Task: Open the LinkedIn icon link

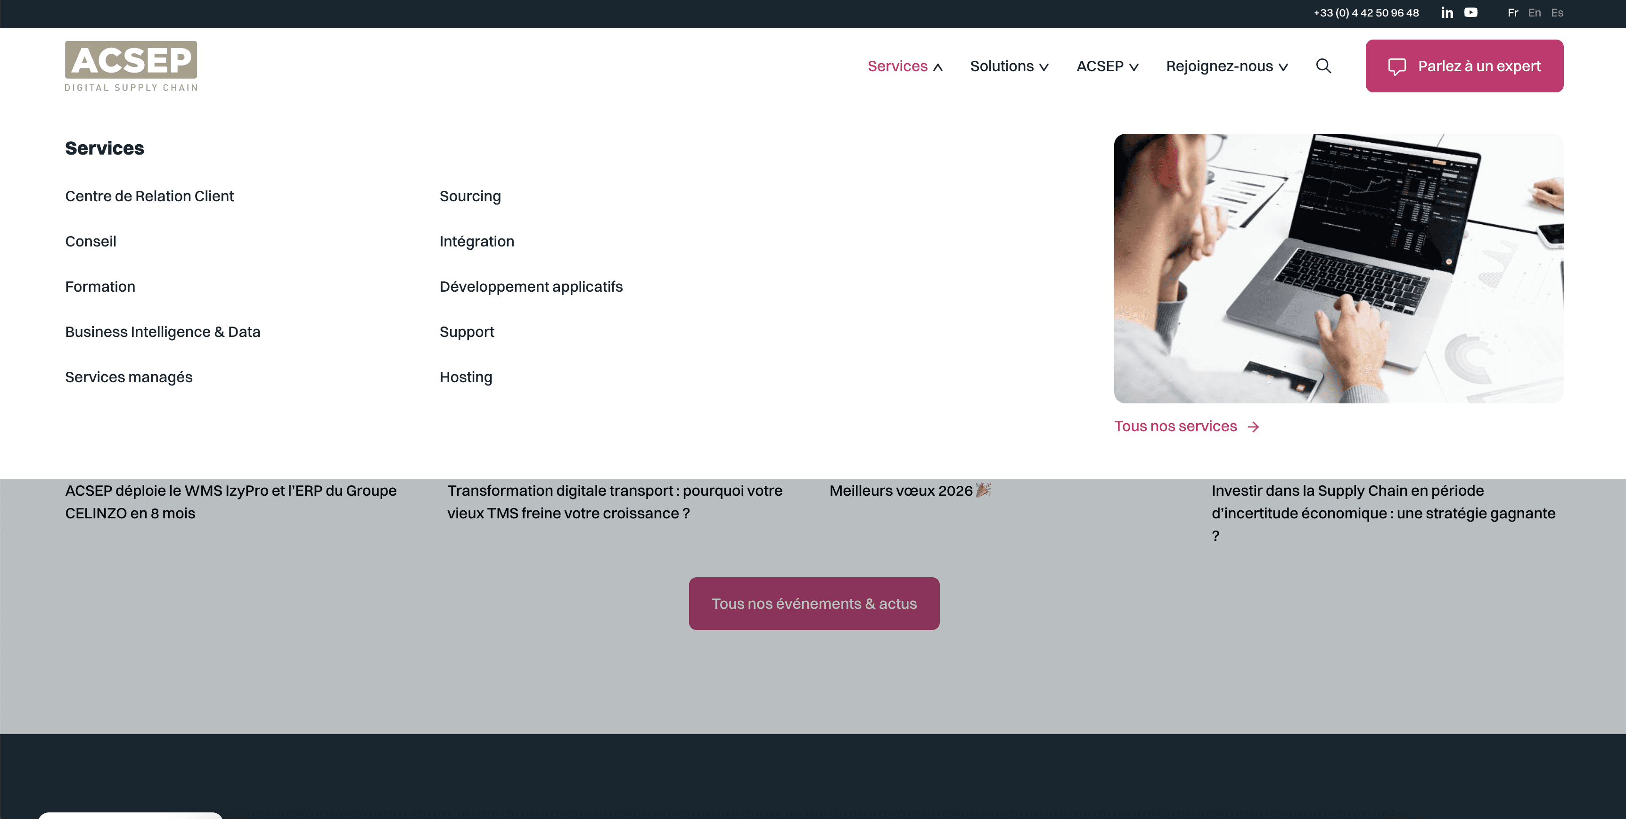Action: tap(1447, 13)
